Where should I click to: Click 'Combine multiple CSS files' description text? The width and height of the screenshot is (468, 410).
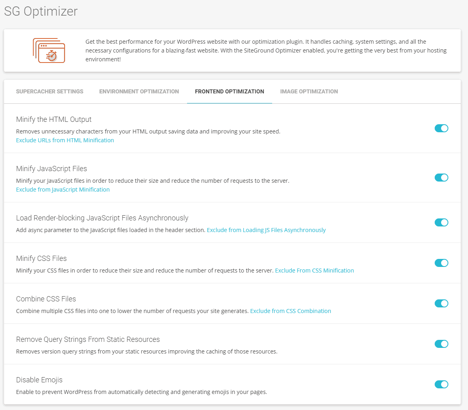click(x=132, y=311)
